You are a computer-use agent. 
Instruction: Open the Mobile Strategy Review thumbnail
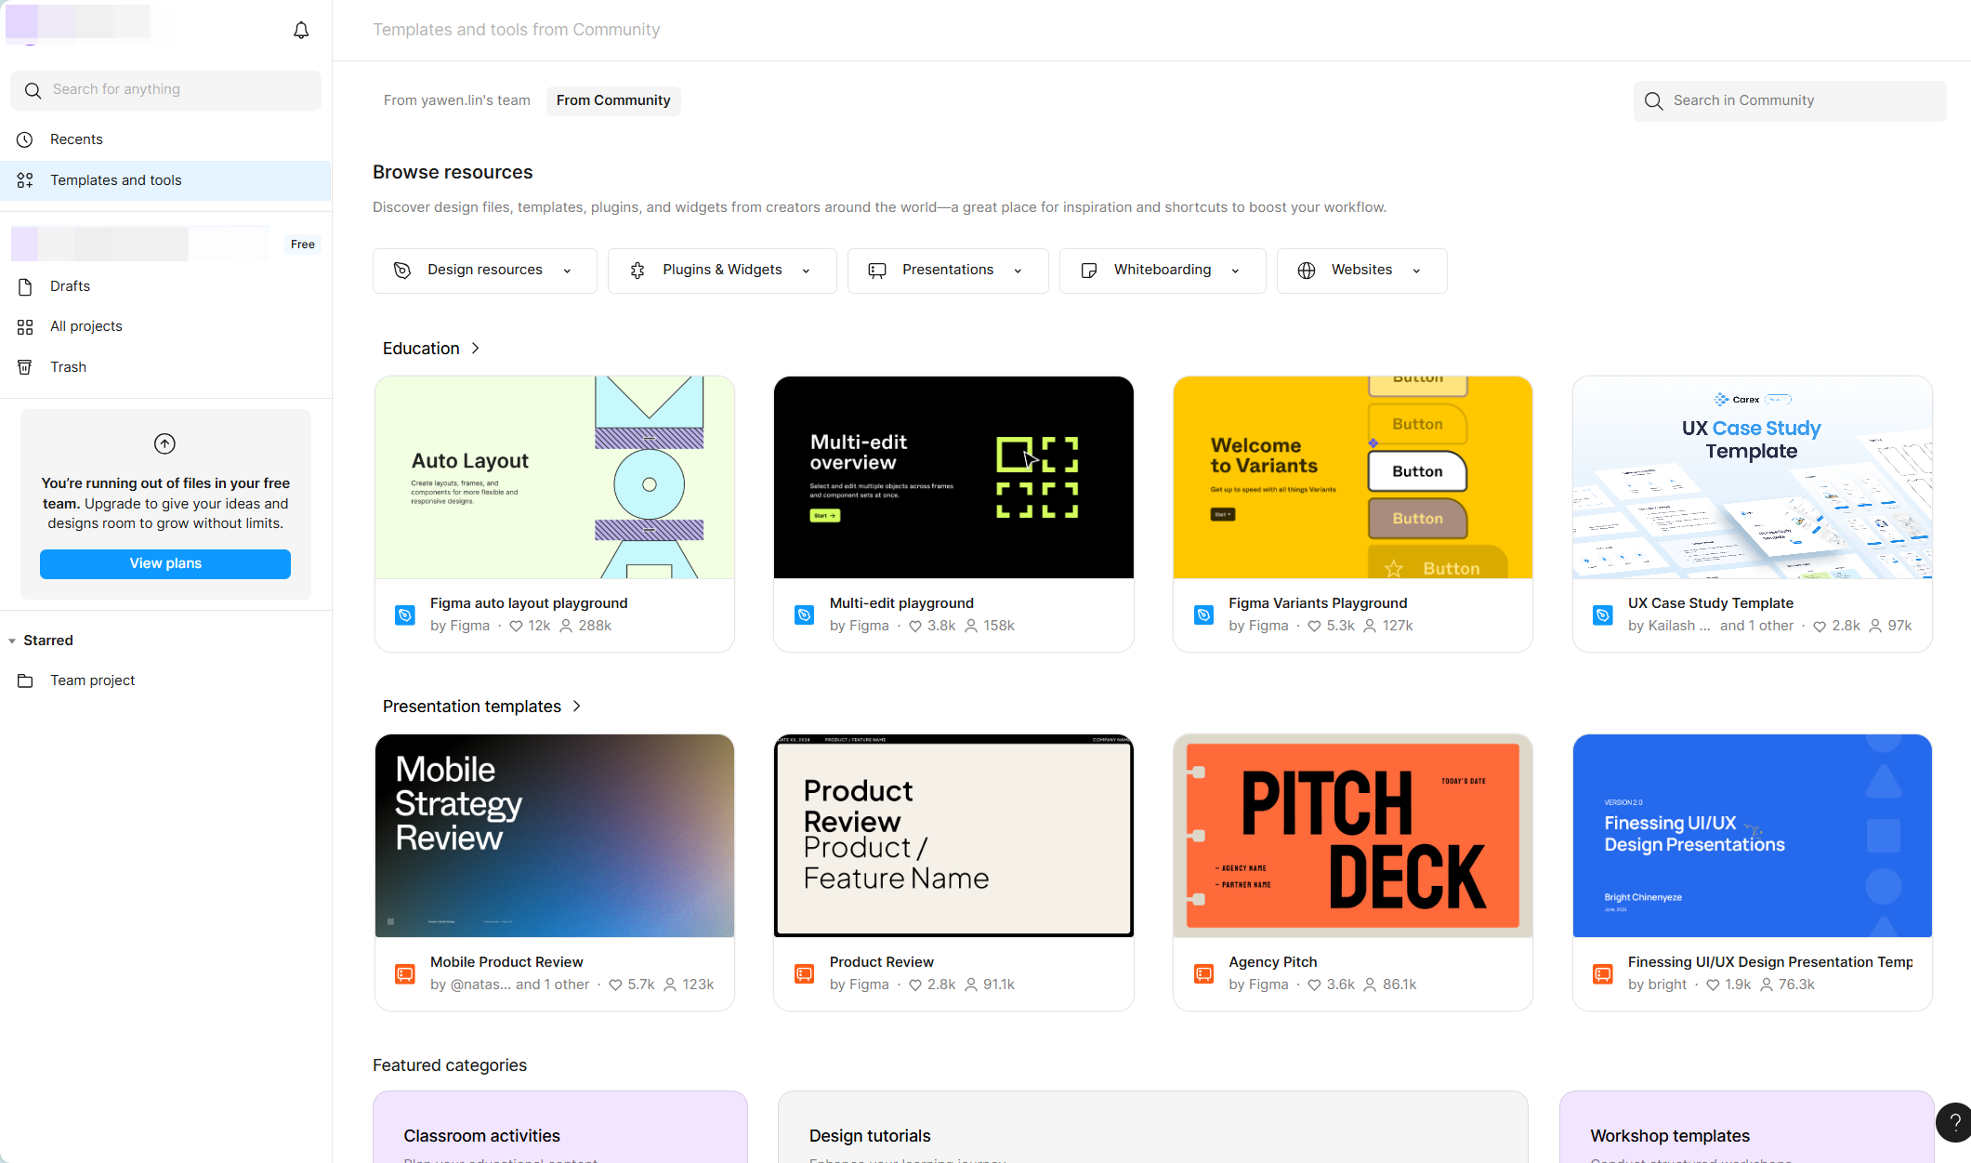555,836
